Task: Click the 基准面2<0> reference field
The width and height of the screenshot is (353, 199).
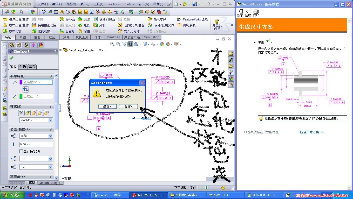Action: coord(38,82)
